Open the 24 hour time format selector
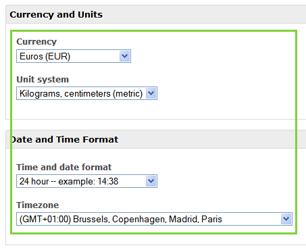The width and height of the screenshot is (306, 252). [86, 181]
